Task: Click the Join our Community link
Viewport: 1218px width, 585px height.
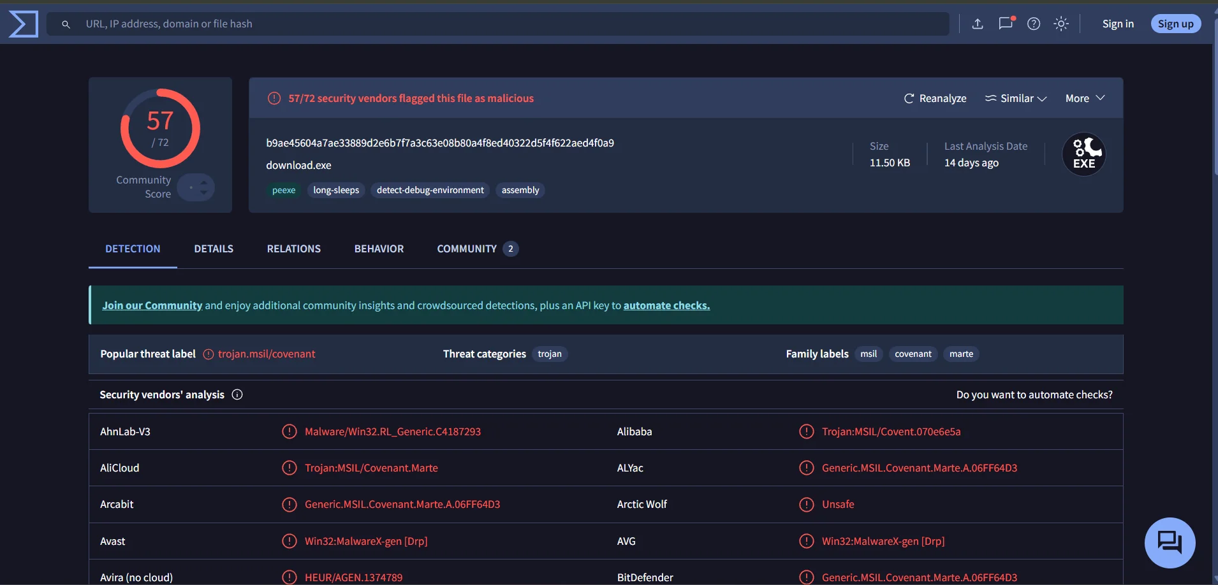Action: pos(152,305)
